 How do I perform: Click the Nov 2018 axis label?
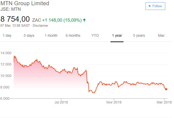tap(114, 102)
